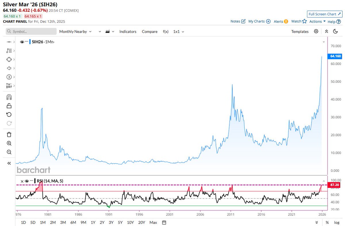The height and width of the screenshot is (226, 345).
Task: Click the 87.20 RSI value label
Action: 335,185
